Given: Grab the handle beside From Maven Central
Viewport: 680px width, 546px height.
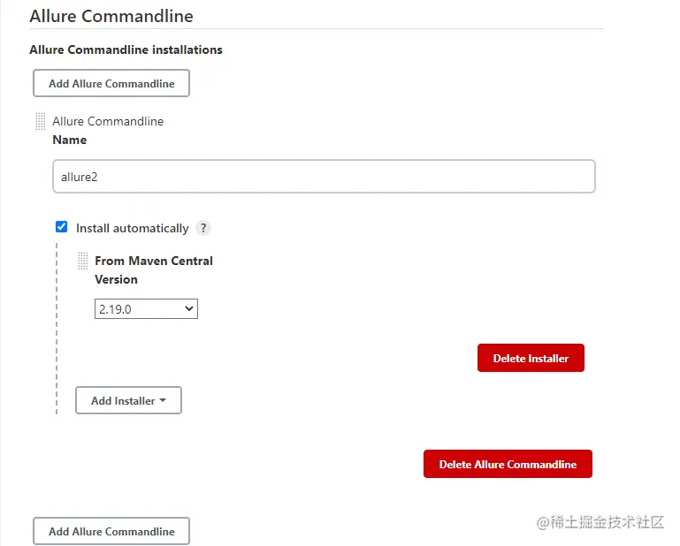Looking at the screenshot, I should [x=83, y=261].
